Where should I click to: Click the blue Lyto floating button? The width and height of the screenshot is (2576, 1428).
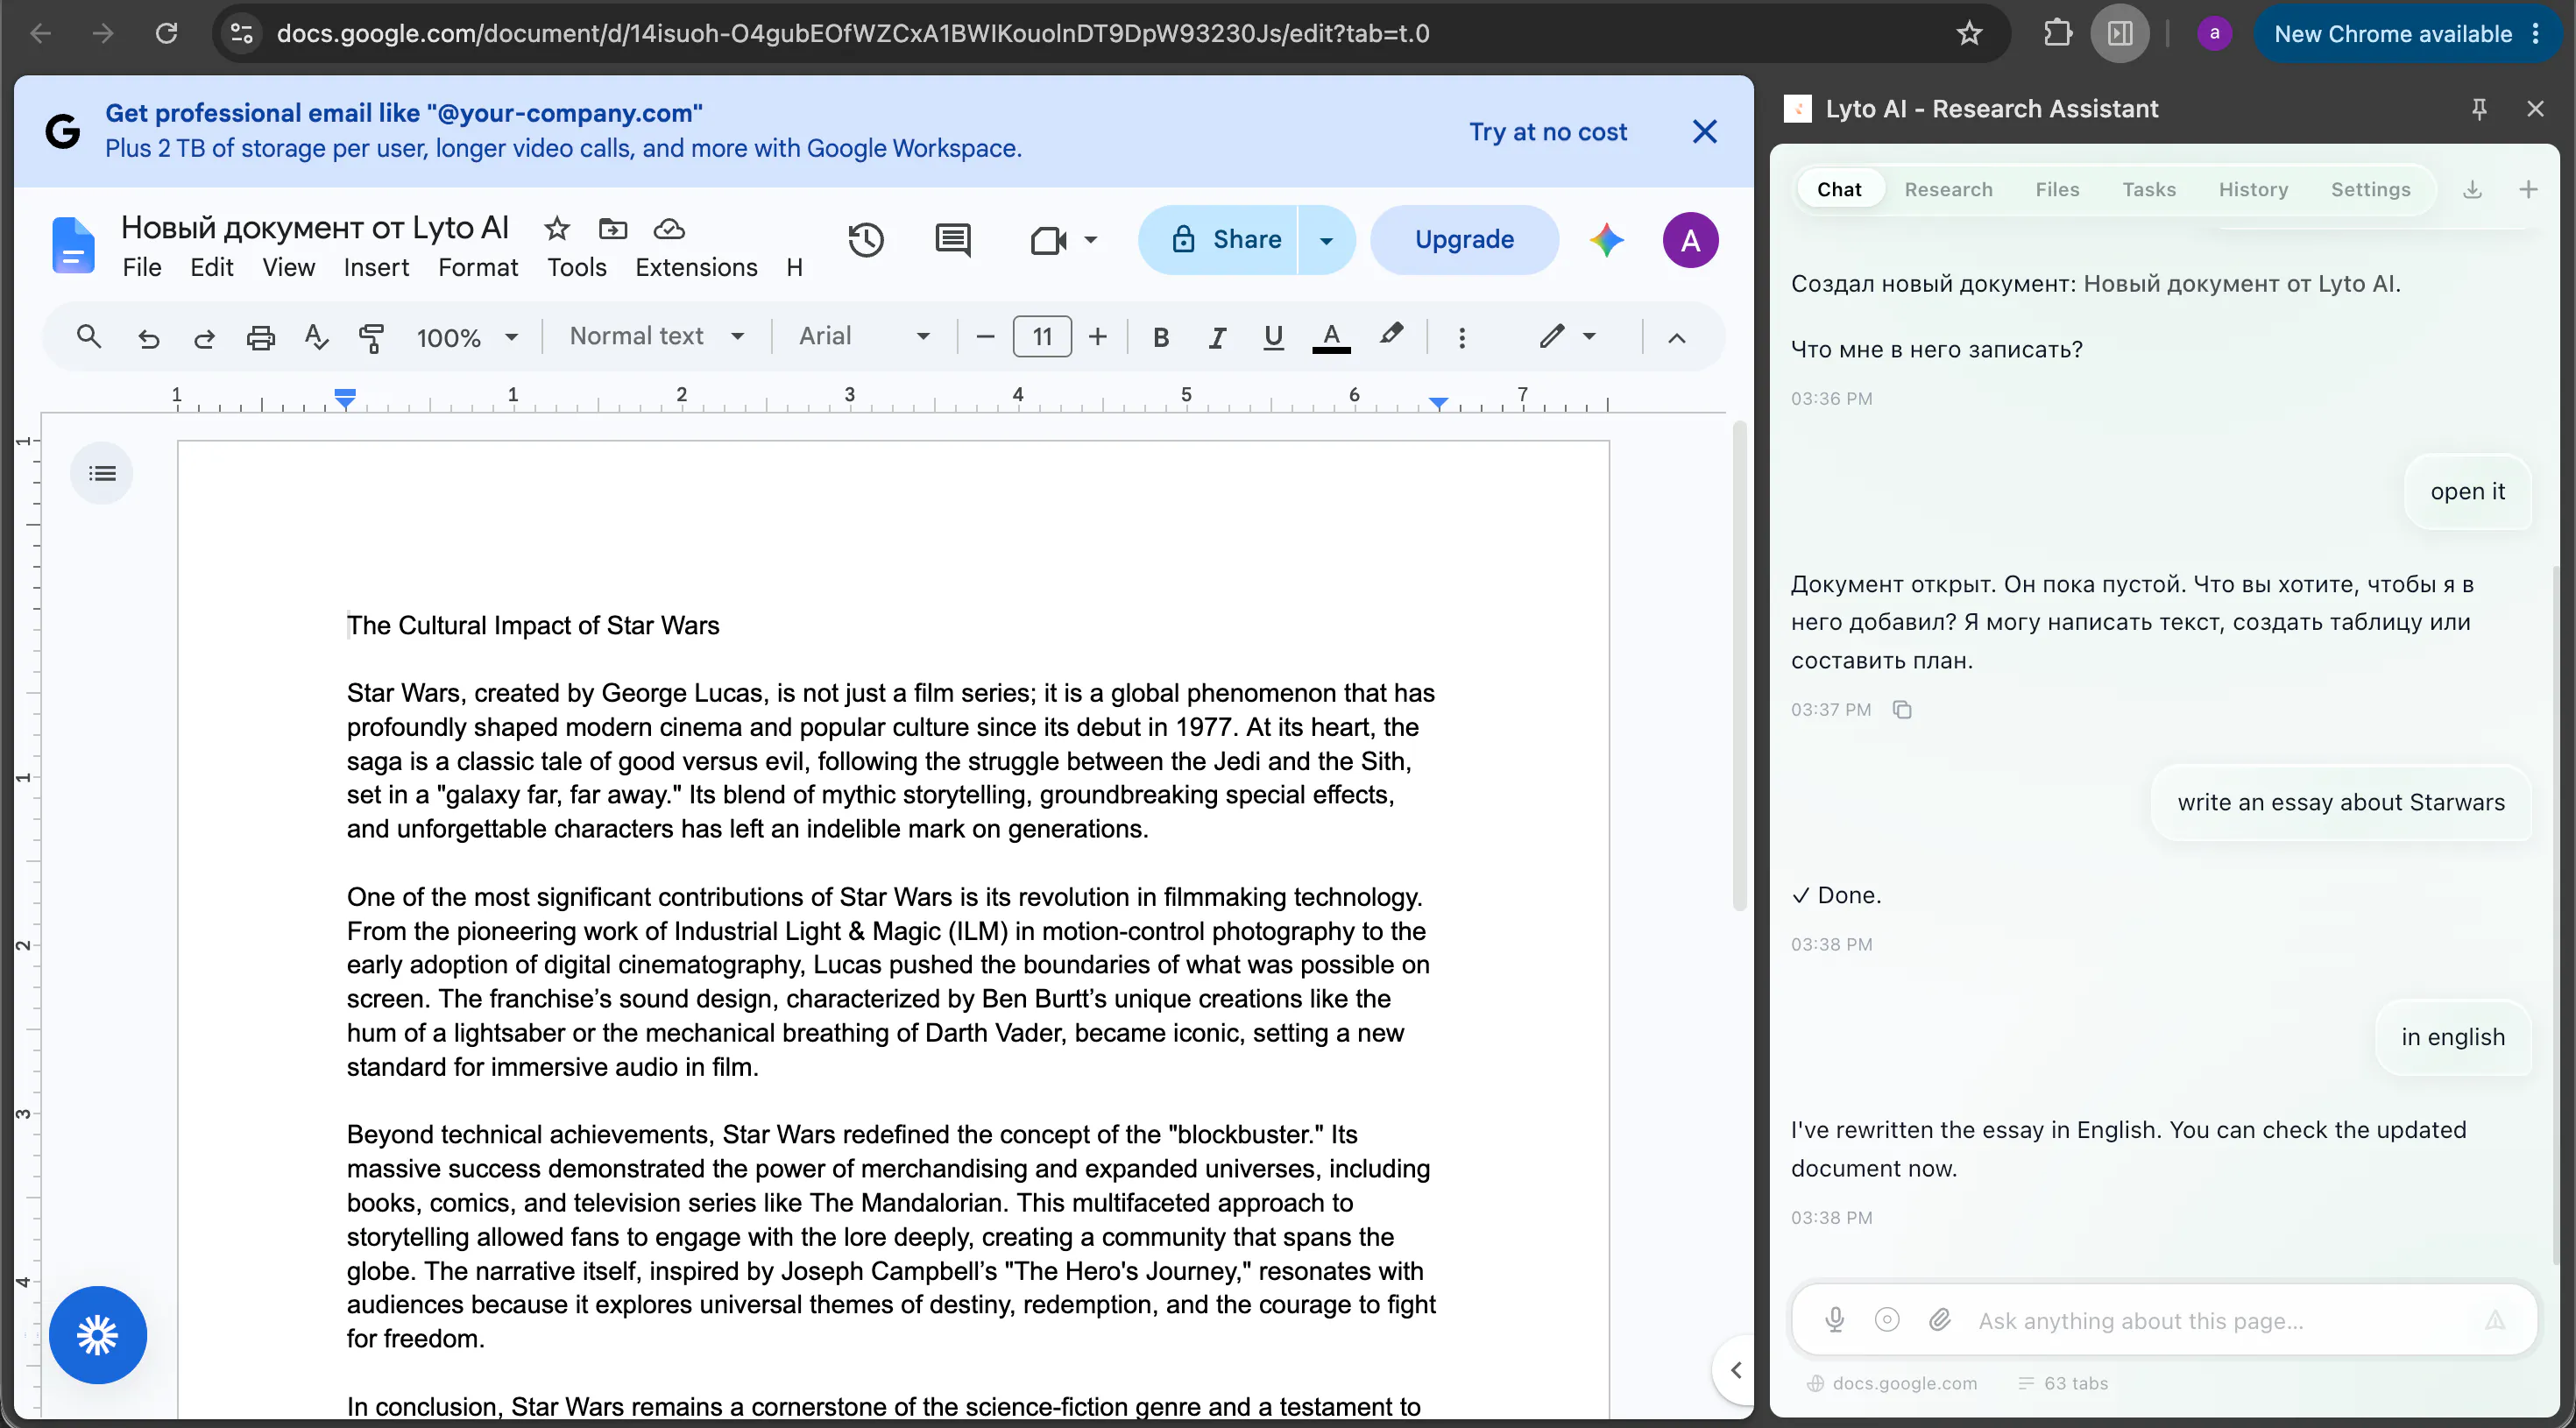(x=98, y=1334)
